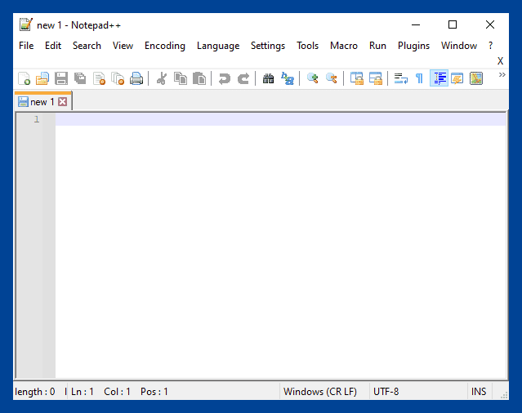Toggle synchronized vertical scrolling
Viewport: 522px width, 413px height.
tap(356, 79)
